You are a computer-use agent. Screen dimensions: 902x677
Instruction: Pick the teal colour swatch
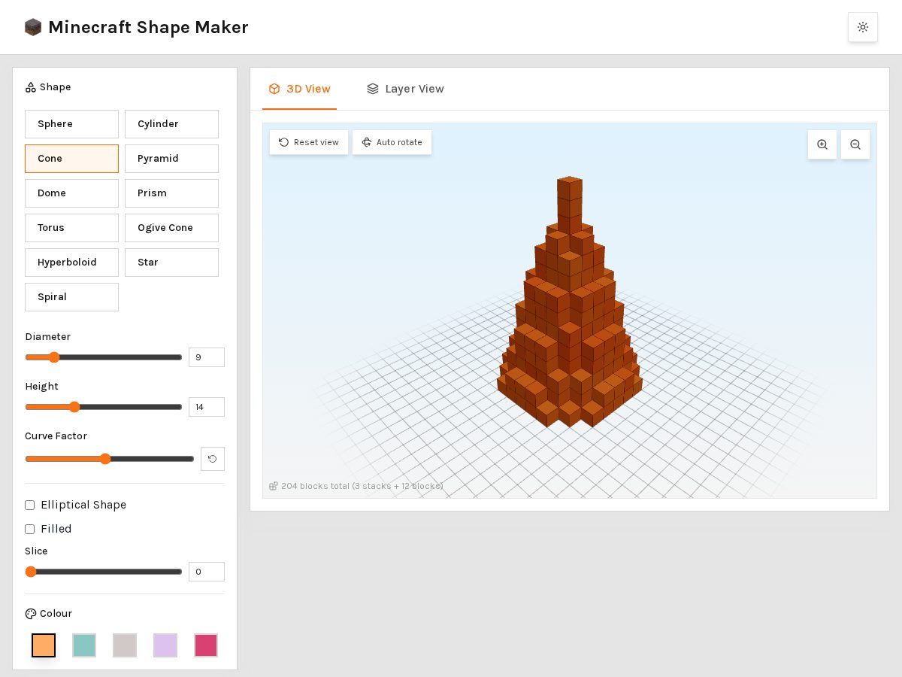(x=84, y=645)
